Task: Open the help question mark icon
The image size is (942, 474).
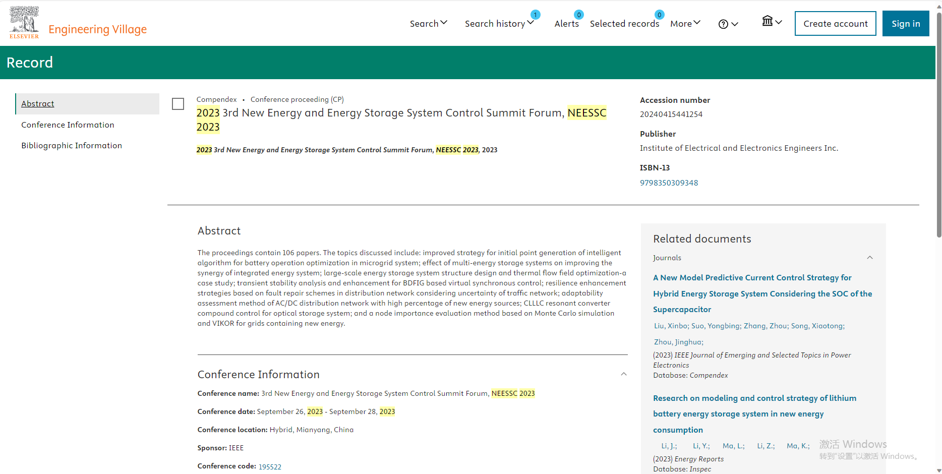Action: pos(723,24)
